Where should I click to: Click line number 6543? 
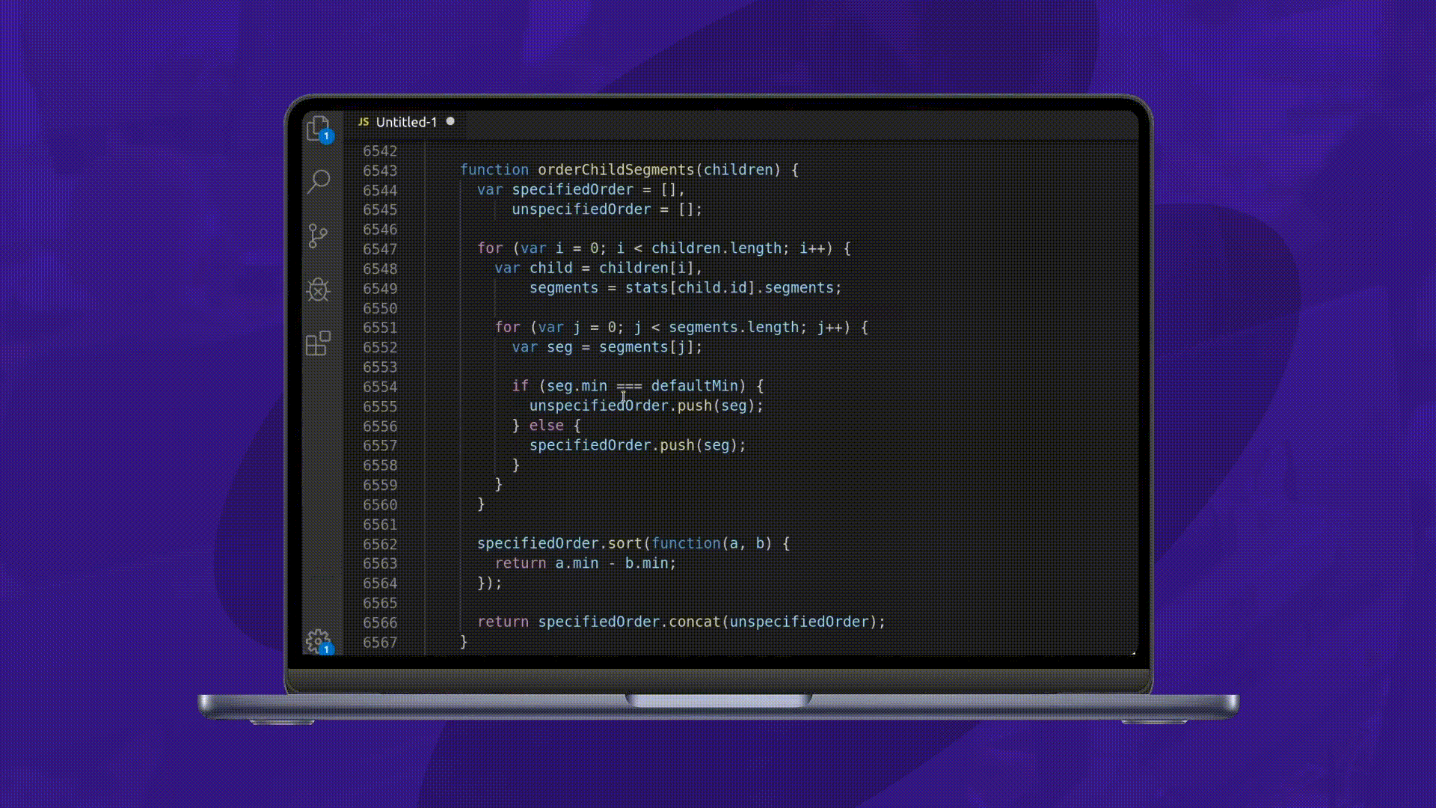(380, 171)
